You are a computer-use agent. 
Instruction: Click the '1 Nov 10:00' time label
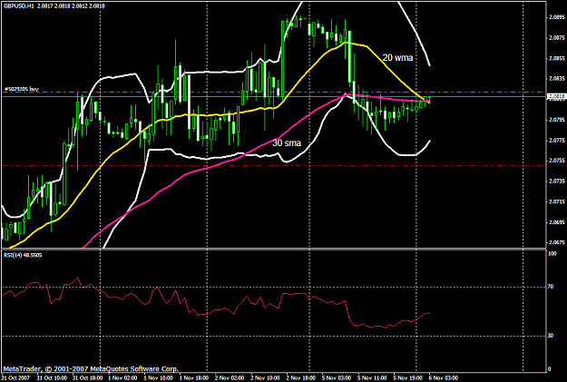pyautogui.click(x=159, y=378)
